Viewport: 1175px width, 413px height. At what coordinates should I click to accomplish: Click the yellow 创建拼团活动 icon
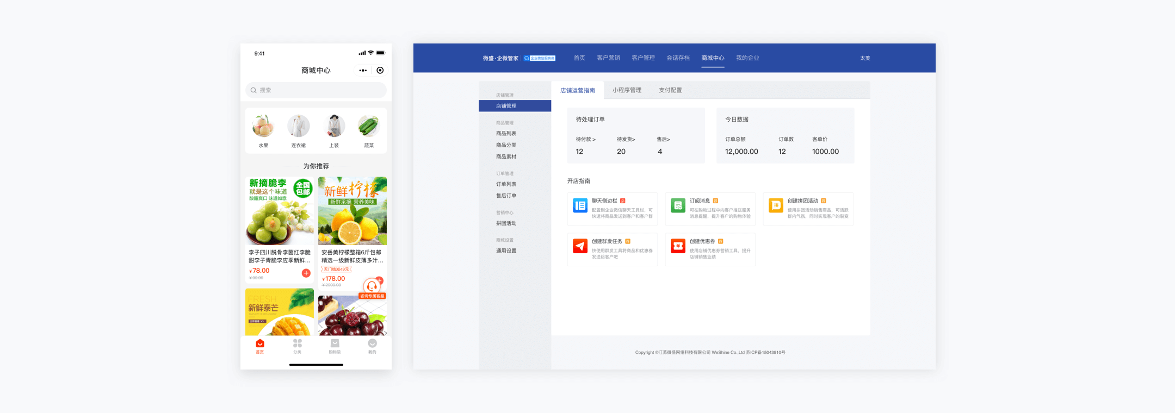click(776, 205)
